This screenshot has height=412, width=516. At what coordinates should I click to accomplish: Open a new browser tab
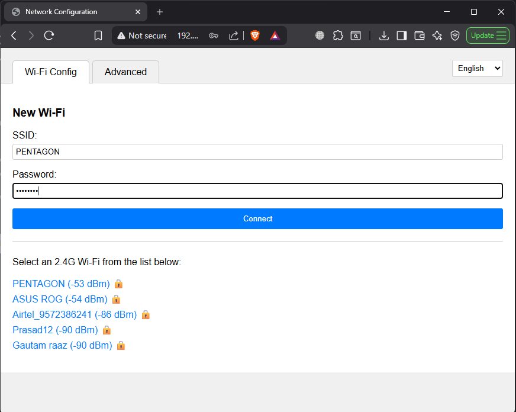pyautogui.click(x=160, y=12)
